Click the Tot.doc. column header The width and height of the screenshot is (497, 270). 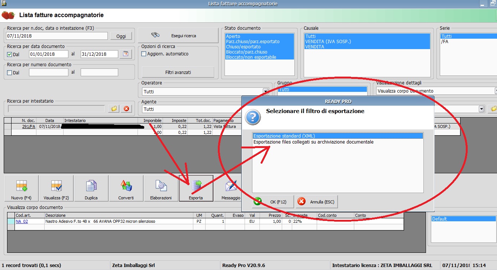point(200,120)
